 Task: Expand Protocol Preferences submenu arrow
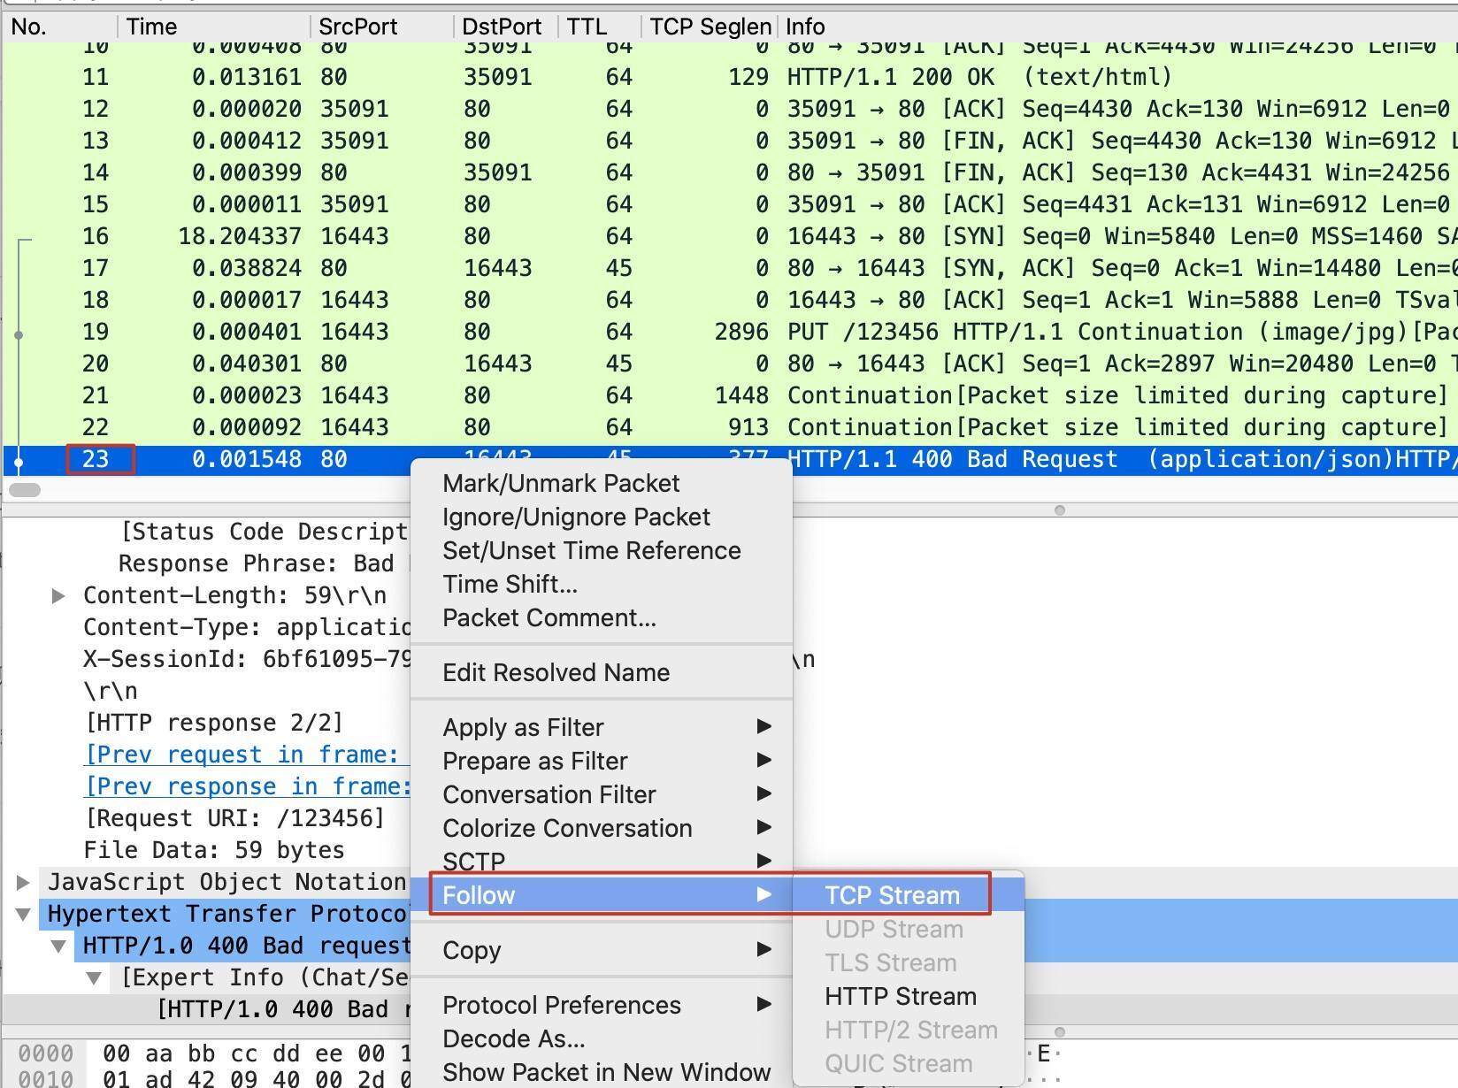764,1005
